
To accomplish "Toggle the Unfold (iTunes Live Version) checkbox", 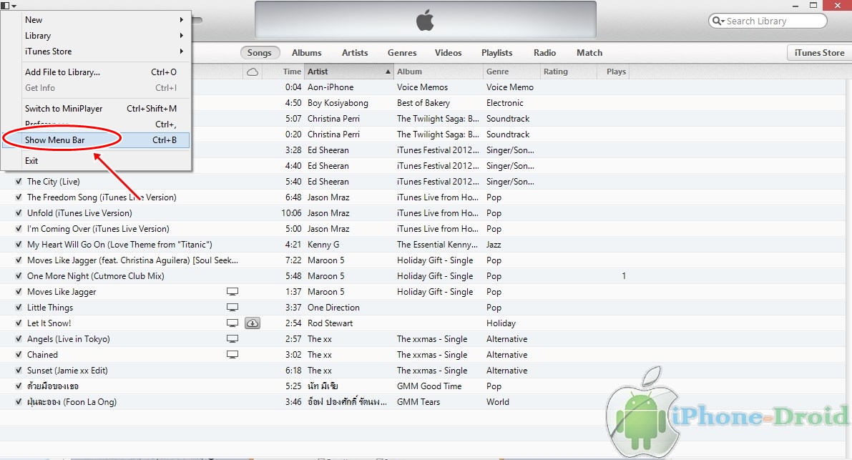I will click(x=19, y=213).
